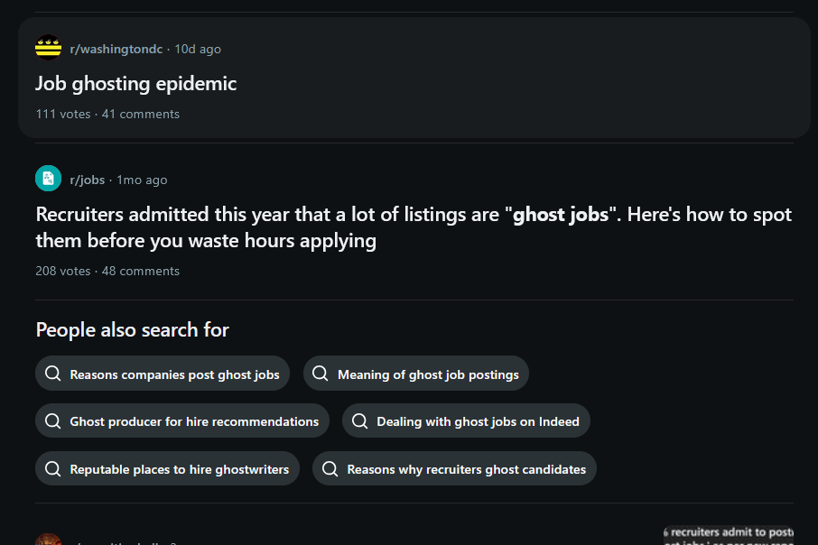Search 'Reasons companies post ghost jobs'
The height and width of the screenshot is (545, 818).
pos(163,374)
